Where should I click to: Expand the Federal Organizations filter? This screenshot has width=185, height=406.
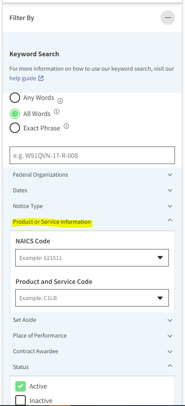click(92, 175)
